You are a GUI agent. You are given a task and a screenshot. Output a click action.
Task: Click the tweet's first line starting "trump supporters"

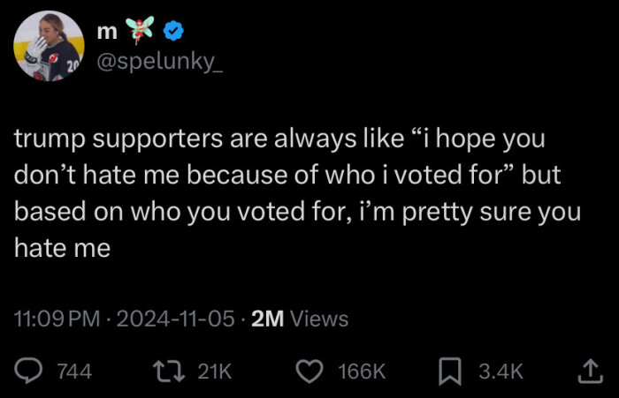[x=279, y=140]
